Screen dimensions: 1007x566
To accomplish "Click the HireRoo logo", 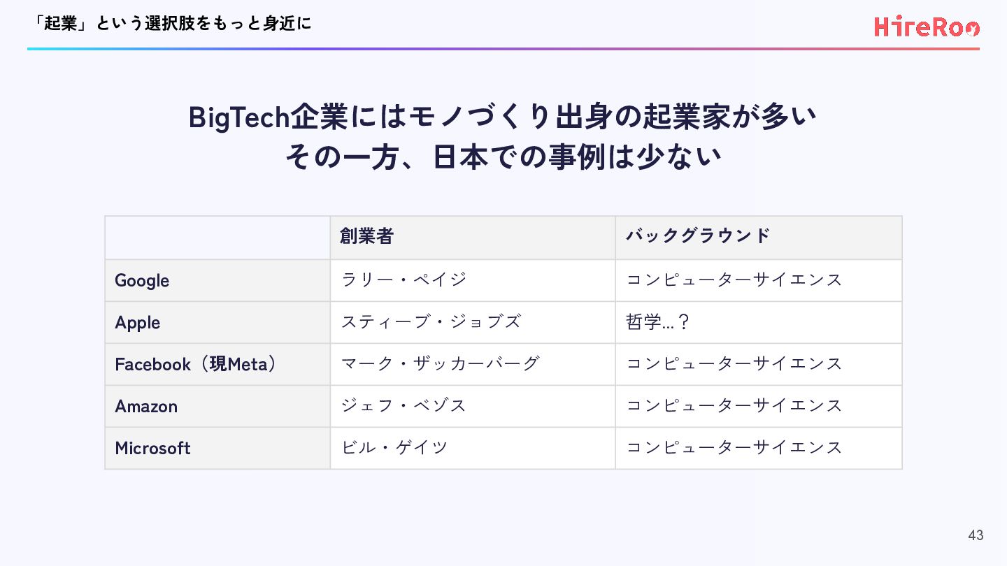I will pyautogui.click(x=927, y=27).
